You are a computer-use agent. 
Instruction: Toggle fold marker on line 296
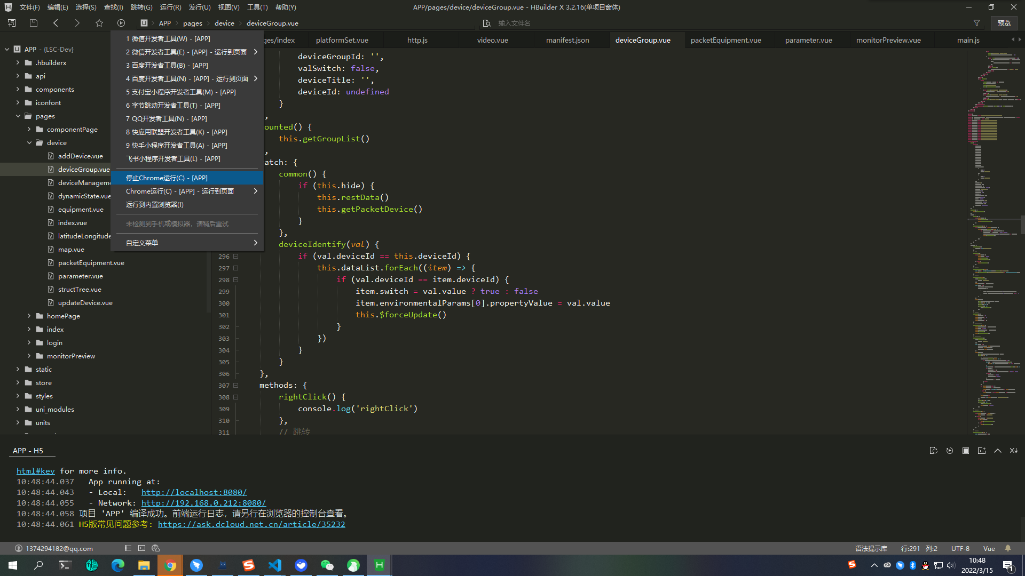point(235,257)
